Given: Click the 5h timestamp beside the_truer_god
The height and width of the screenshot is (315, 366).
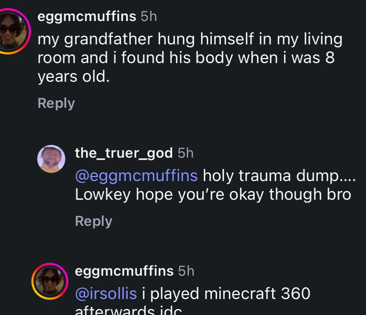Looking at the screenshot, I should click(185, 153).
